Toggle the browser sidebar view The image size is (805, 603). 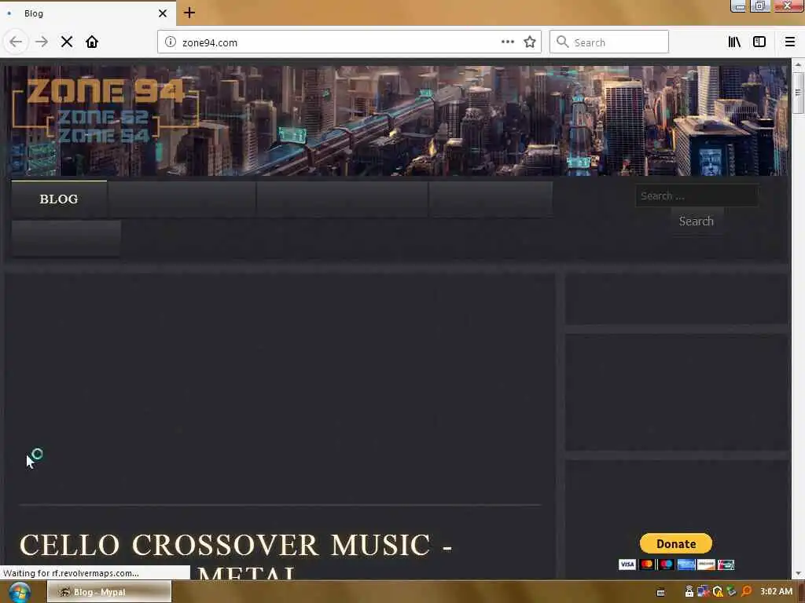click(x=759, y=42)
